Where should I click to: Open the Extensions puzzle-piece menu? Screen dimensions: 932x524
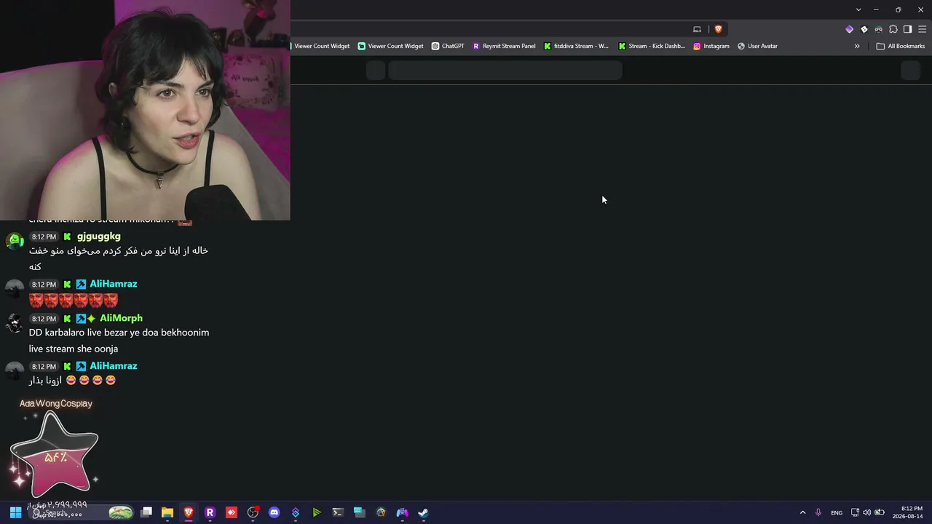tap(893, 29)
